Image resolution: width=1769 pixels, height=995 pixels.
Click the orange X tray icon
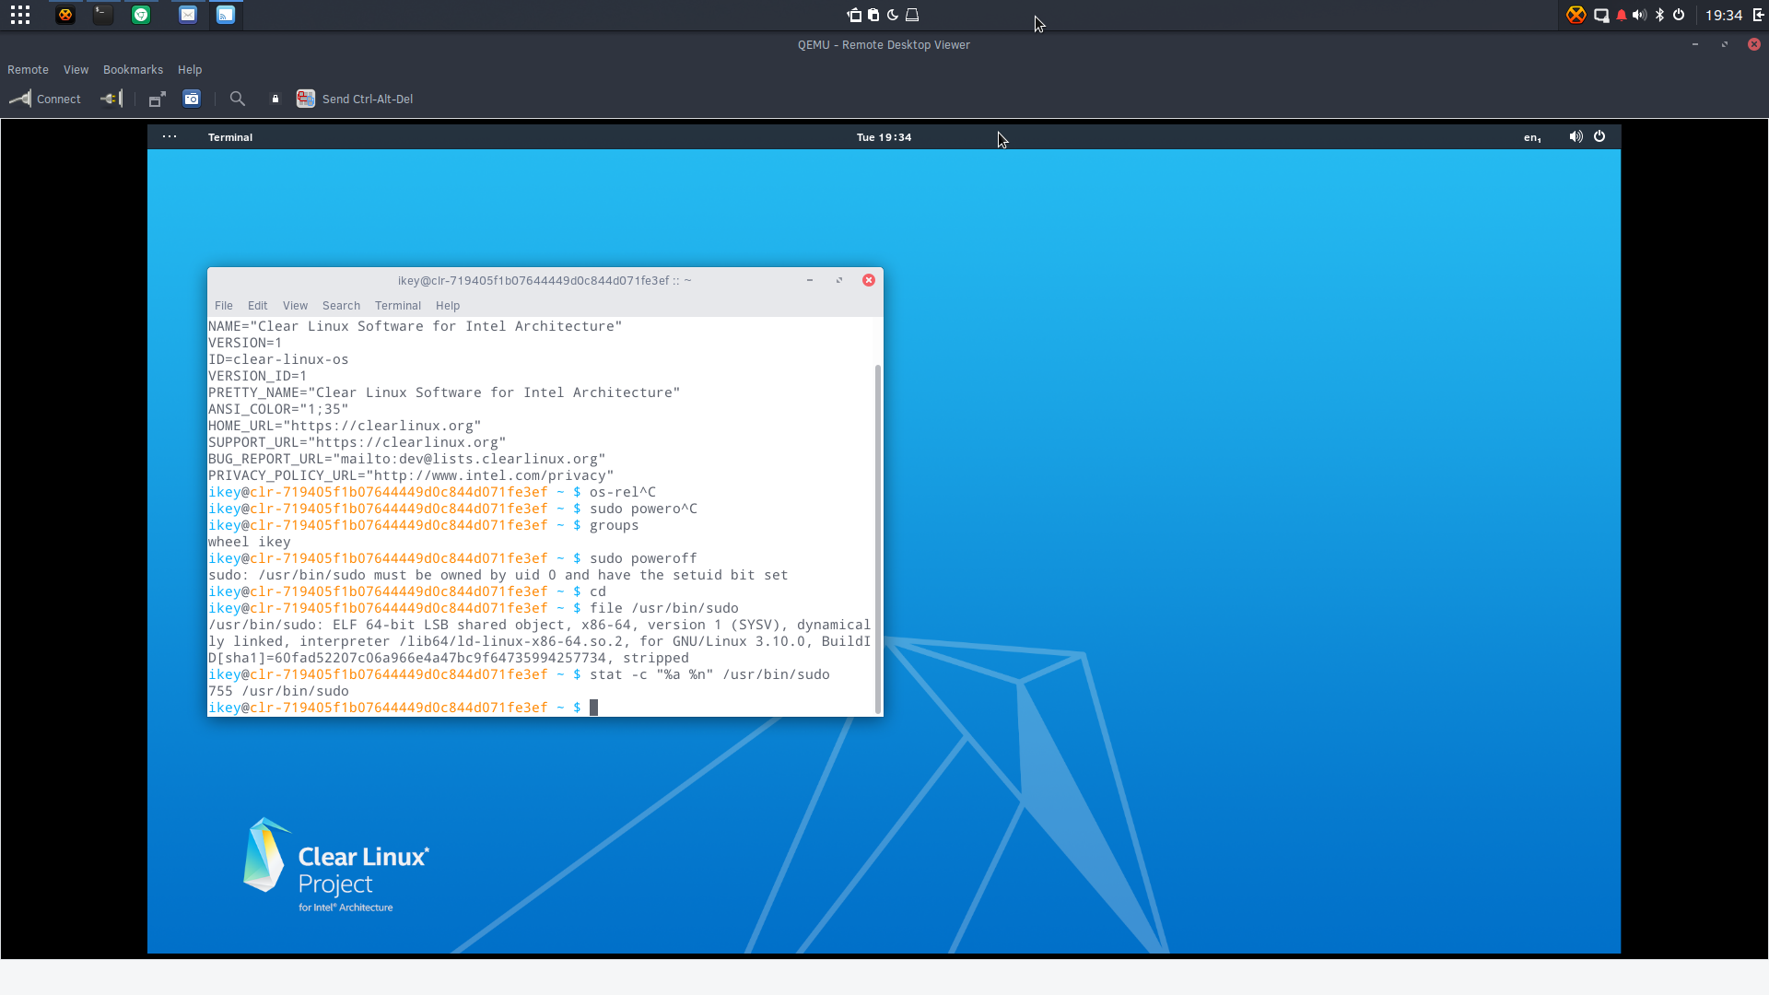click(x=1576, y=15)
